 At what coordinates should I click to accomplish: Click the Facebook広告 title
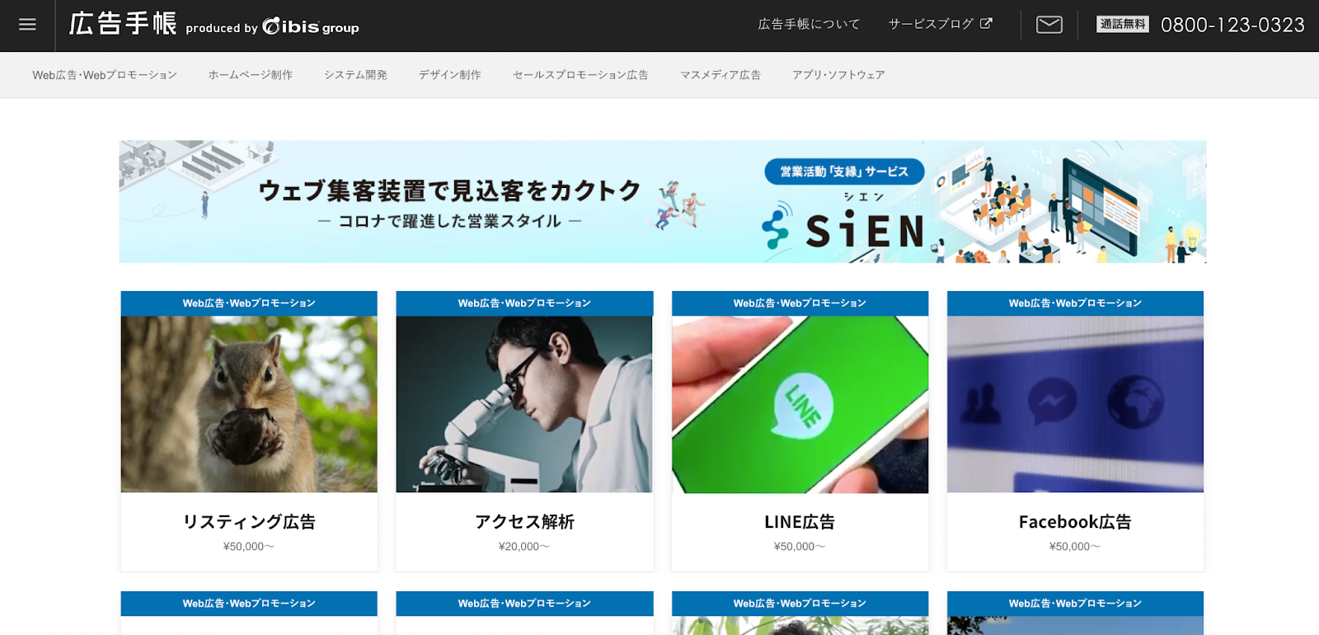1075,522
